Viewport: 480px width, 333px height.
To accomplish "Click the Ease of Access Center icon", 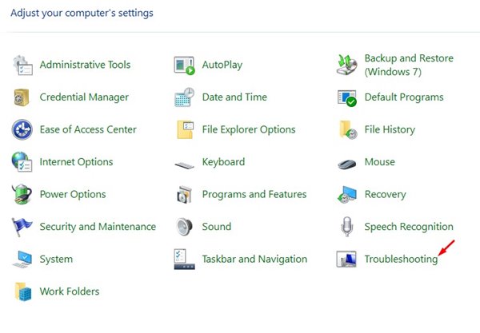I will (x=22, y=129).
